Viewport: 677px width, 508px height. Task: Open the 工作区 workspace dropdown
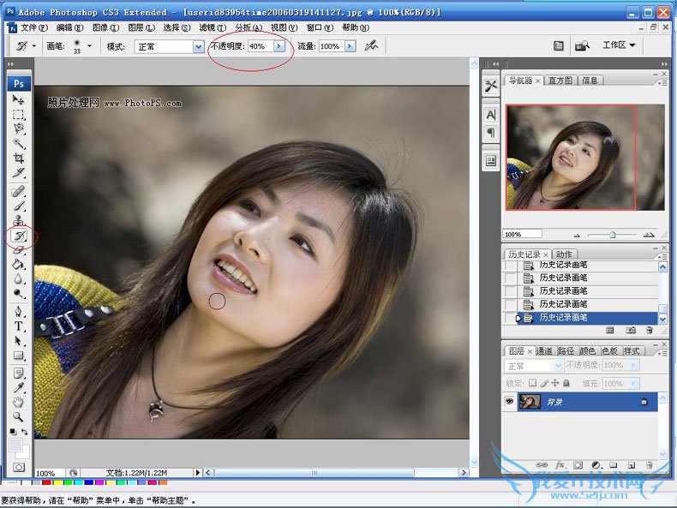pyautogui.click(x=619, y=45)
